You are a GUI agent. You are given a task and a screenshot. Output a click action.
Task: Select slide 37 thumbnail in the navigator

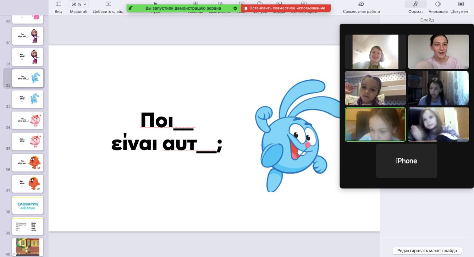pos(28,183)
